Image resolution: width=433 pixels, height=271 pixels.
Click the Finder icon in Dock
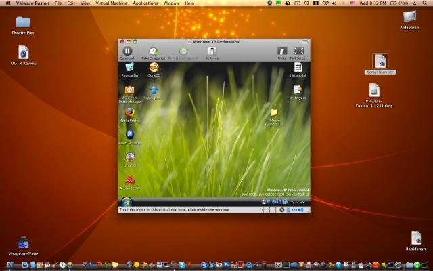9,265
